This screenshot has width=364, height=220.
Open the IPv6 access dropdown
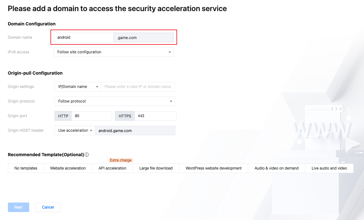114,52
